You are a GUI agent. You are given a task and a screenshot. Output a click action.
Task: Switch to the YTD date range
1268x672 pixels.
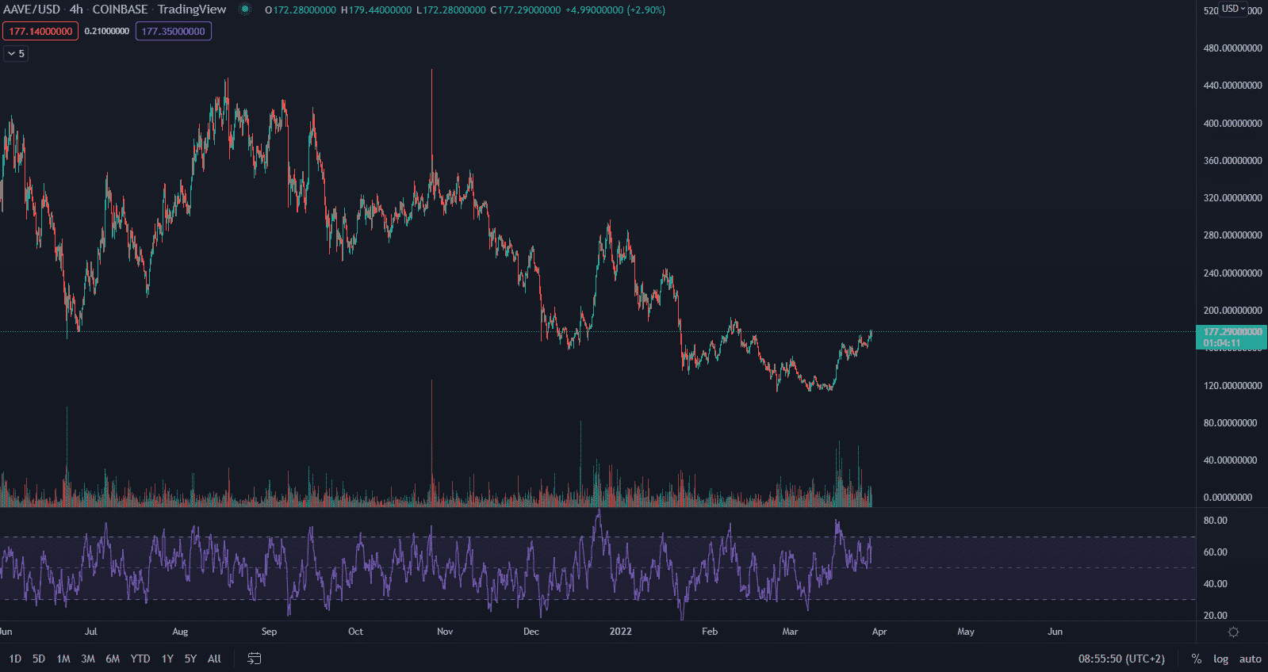click(x=140, y=659)
